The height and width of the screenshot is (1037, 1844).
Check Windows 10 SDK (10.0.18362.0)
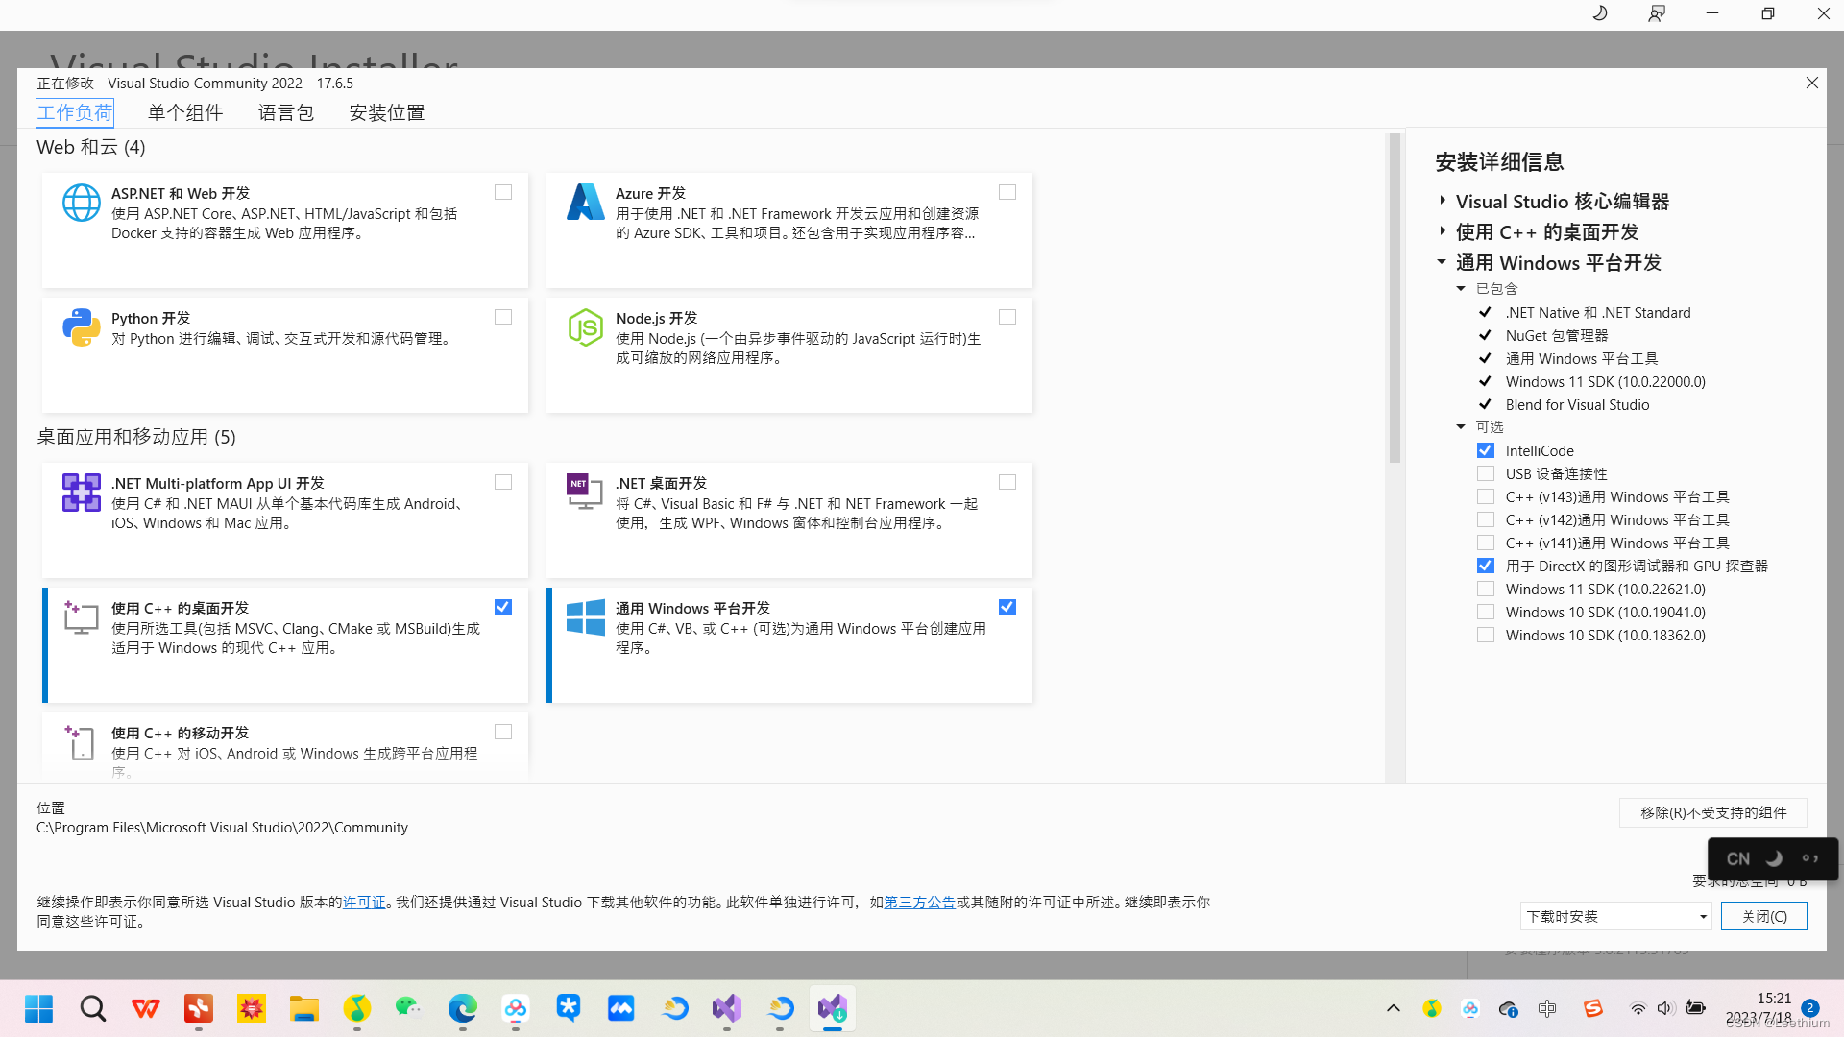[x=1486, y=635]
